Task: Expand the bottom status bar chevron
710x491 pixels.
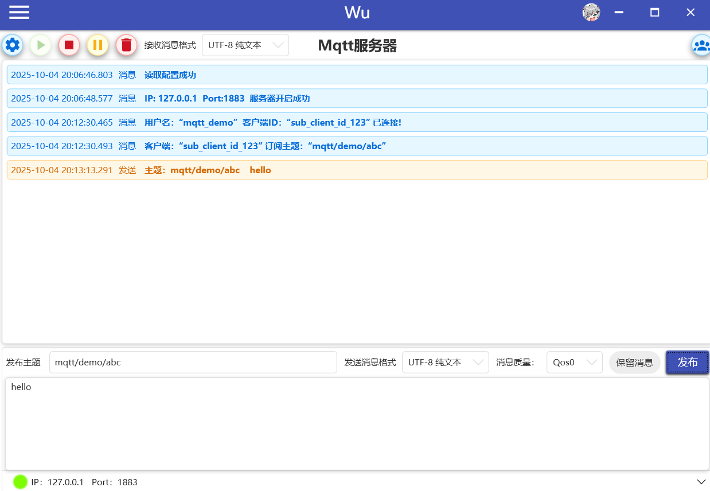Action: (701, 482)
